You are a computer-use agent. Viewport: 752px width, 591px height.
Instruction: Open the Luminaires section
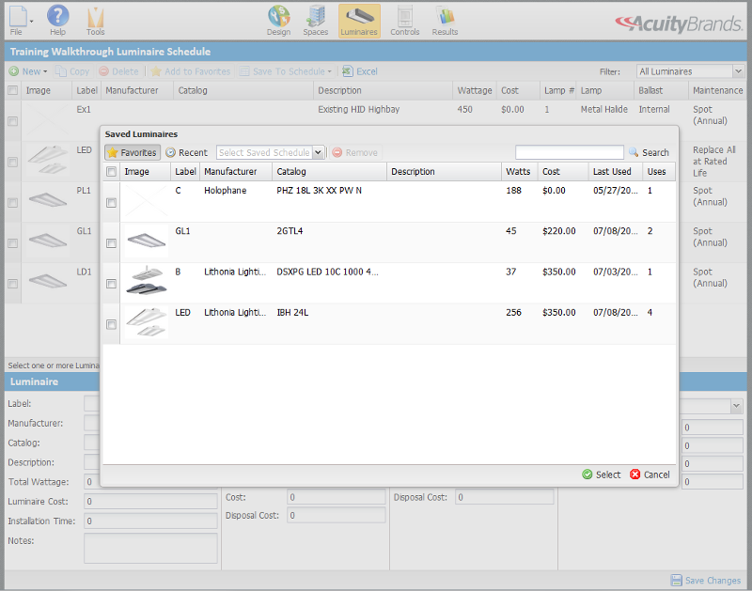click(x=359, y=21)
